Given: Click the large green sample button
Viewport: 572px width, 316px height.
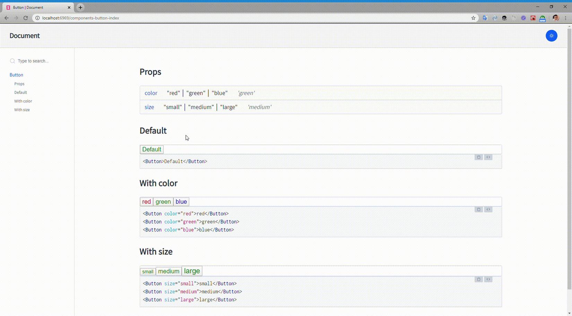Looking at the screenshot, I should [192, 271].
